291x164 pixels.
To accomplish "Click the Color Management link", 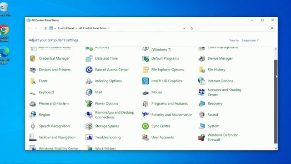I will [223, 47].
